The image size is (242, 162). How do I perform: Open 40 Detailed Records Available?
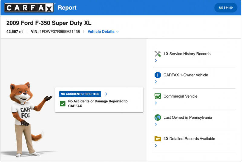[x=189, y=139]
